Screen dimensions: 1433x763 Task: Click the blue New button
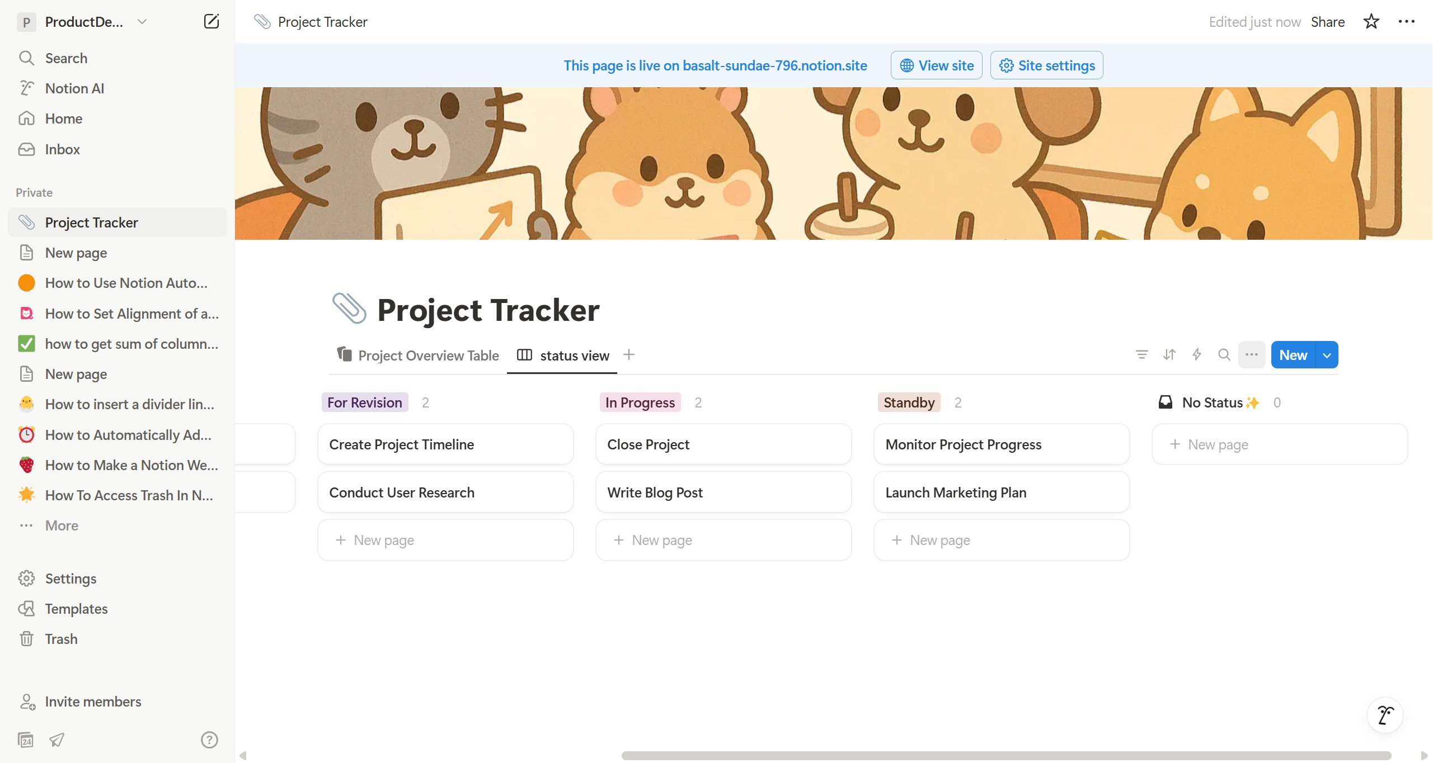1293,355
